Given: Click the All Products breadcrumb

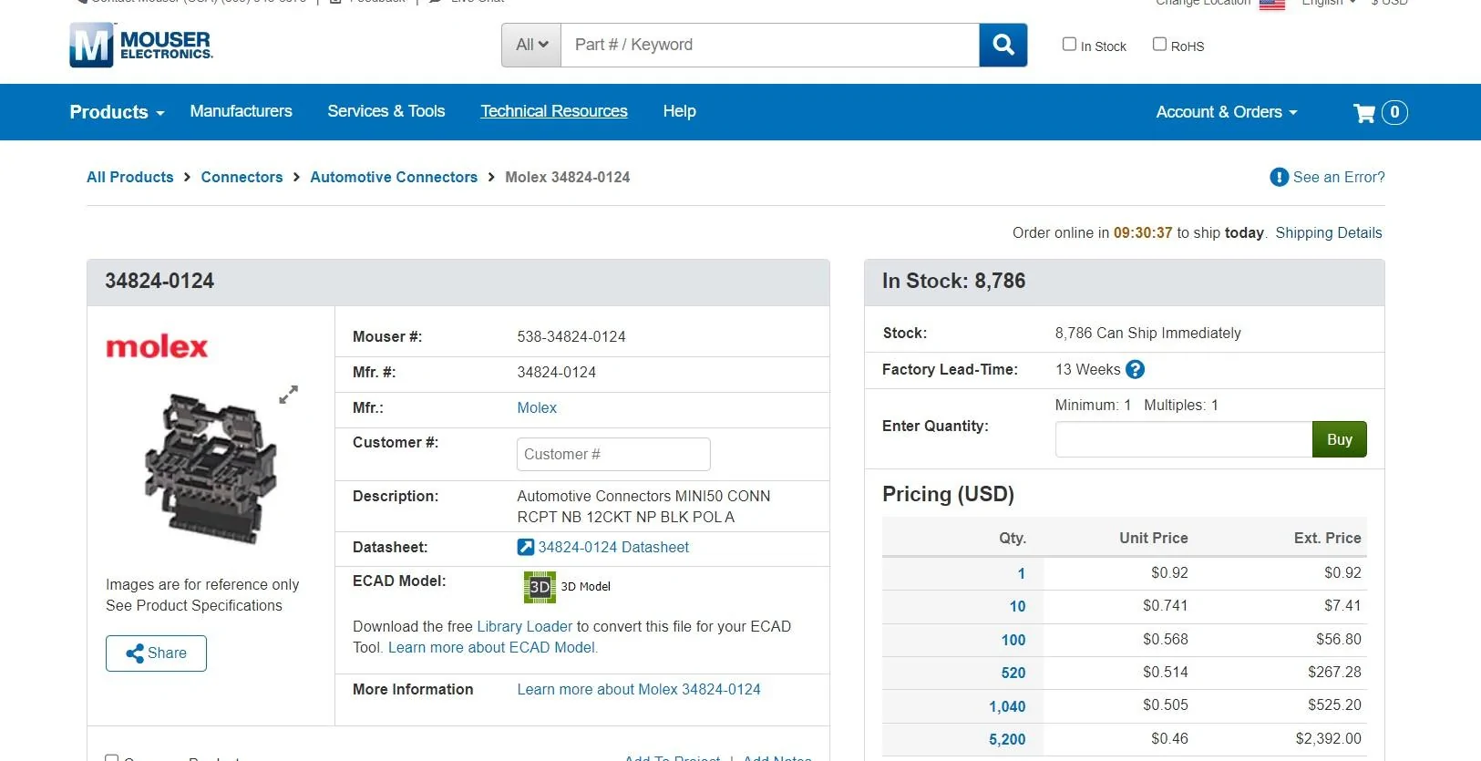Looking at the screenshot, I should click(130, 177).
